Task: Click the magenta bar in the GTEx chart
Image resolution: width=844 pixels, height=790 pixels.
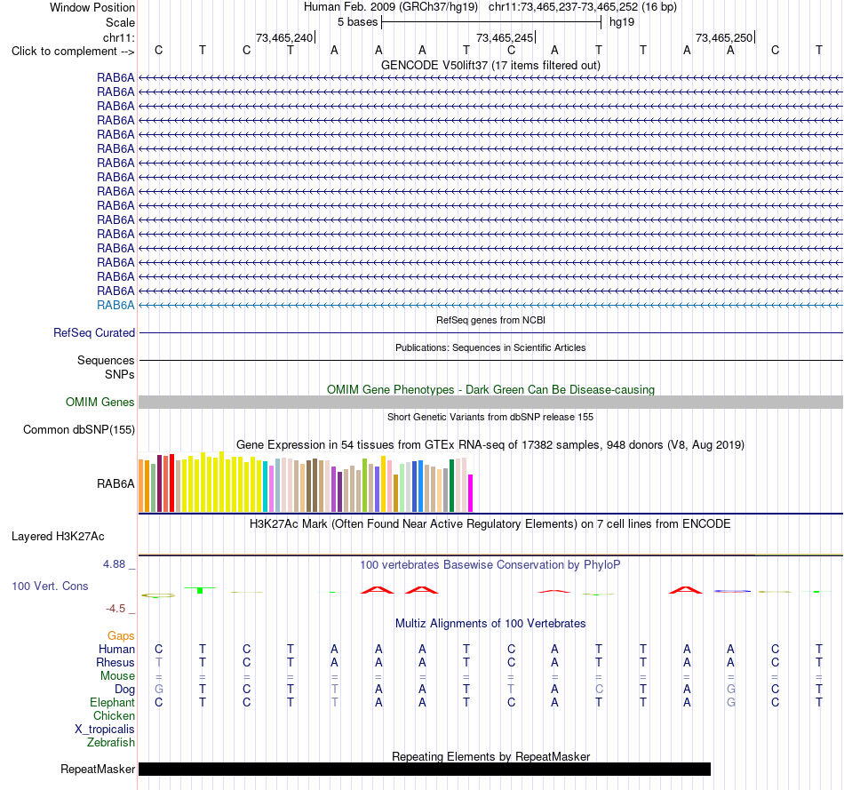Action: 471,492
